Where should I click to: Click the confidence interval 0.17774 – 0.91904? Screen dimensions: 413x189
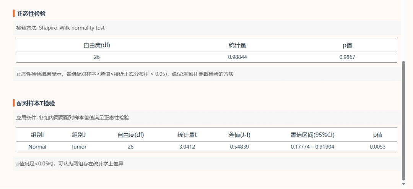pyautogui.click(x=312, y=147)
